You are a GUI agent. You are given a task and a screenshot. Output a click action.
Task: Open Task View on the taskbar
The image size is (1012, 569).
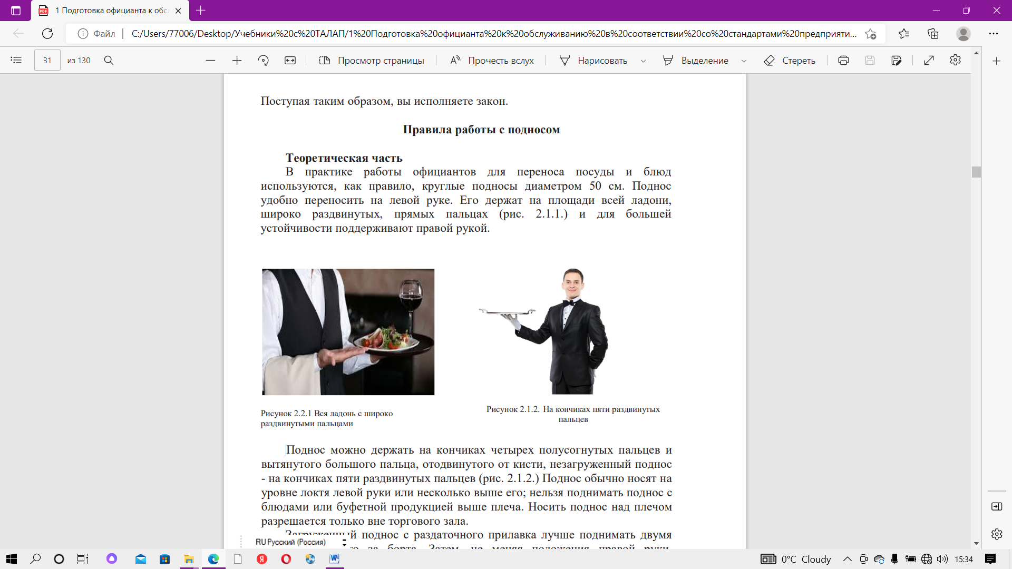pyautogui.click(x=83, y=559)
